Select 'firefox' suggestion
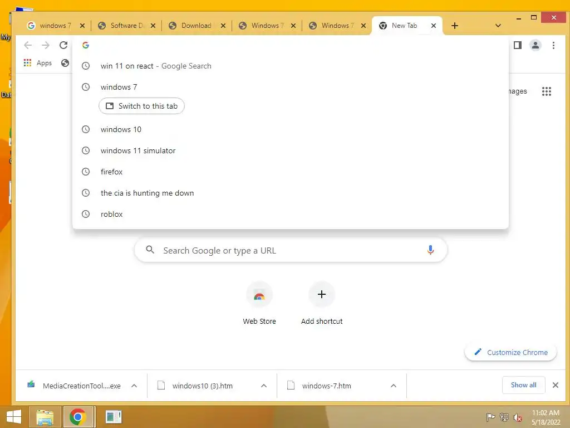Image resolution: width=570 pixels, height=428 pixels. [291, 172]
